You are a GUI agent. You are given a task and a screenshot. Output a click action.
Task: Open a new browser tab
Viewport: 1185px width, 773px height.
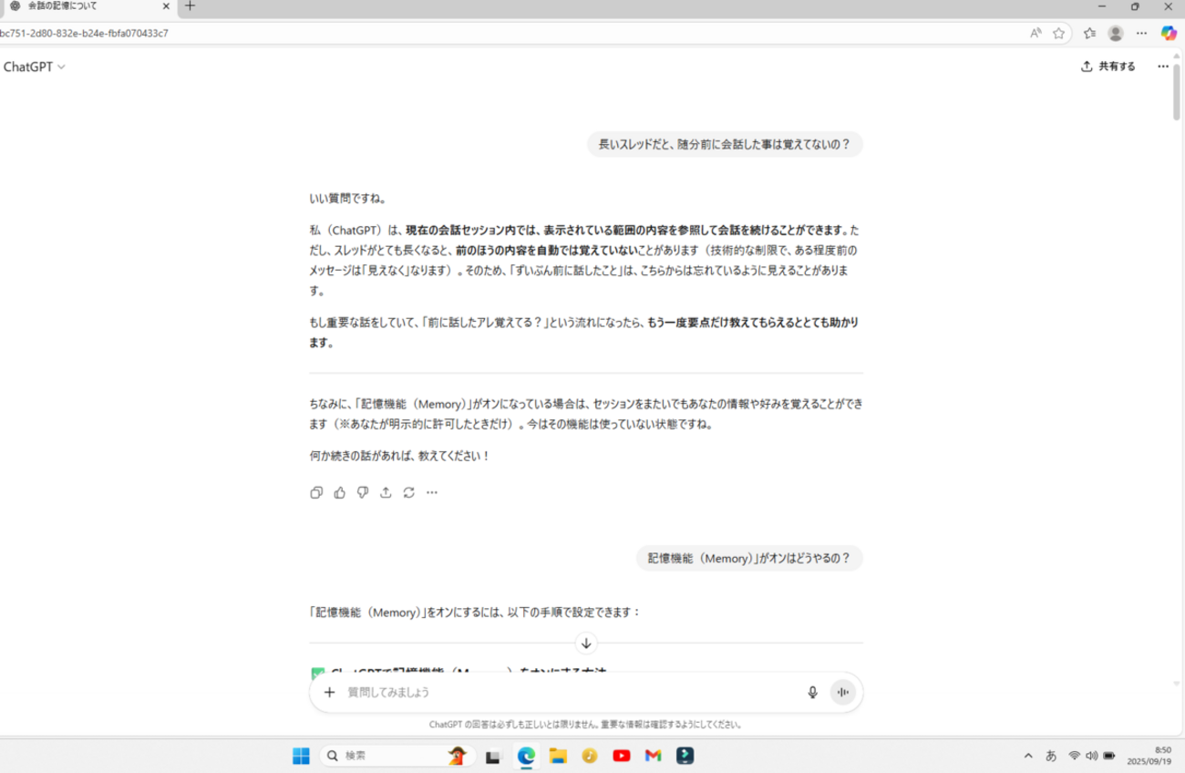(x=190, y=5)
